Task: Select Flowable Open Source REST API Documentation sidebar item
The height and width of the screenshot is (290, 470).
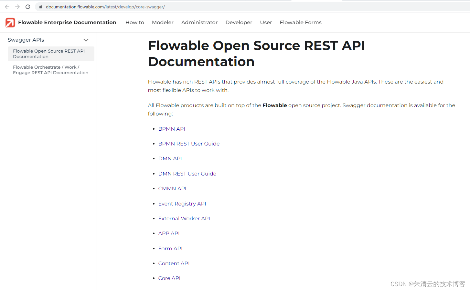Action: 51,54
